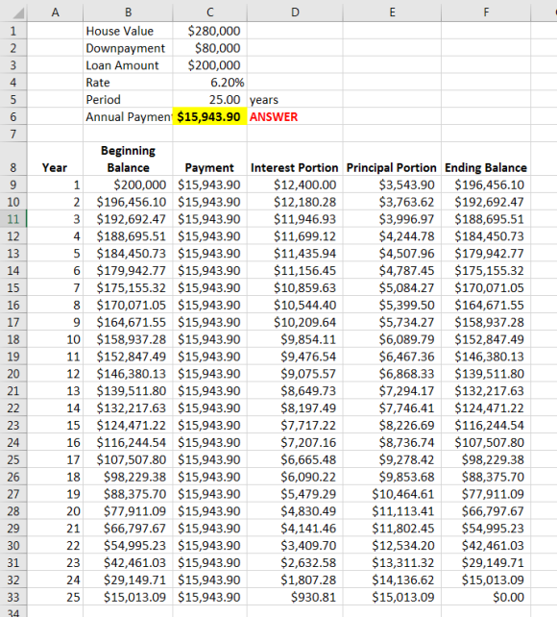This screenshot has height=617, width=557.
Task: Click ending balance $196,456.10 in year 1
Action: (486, 185)
